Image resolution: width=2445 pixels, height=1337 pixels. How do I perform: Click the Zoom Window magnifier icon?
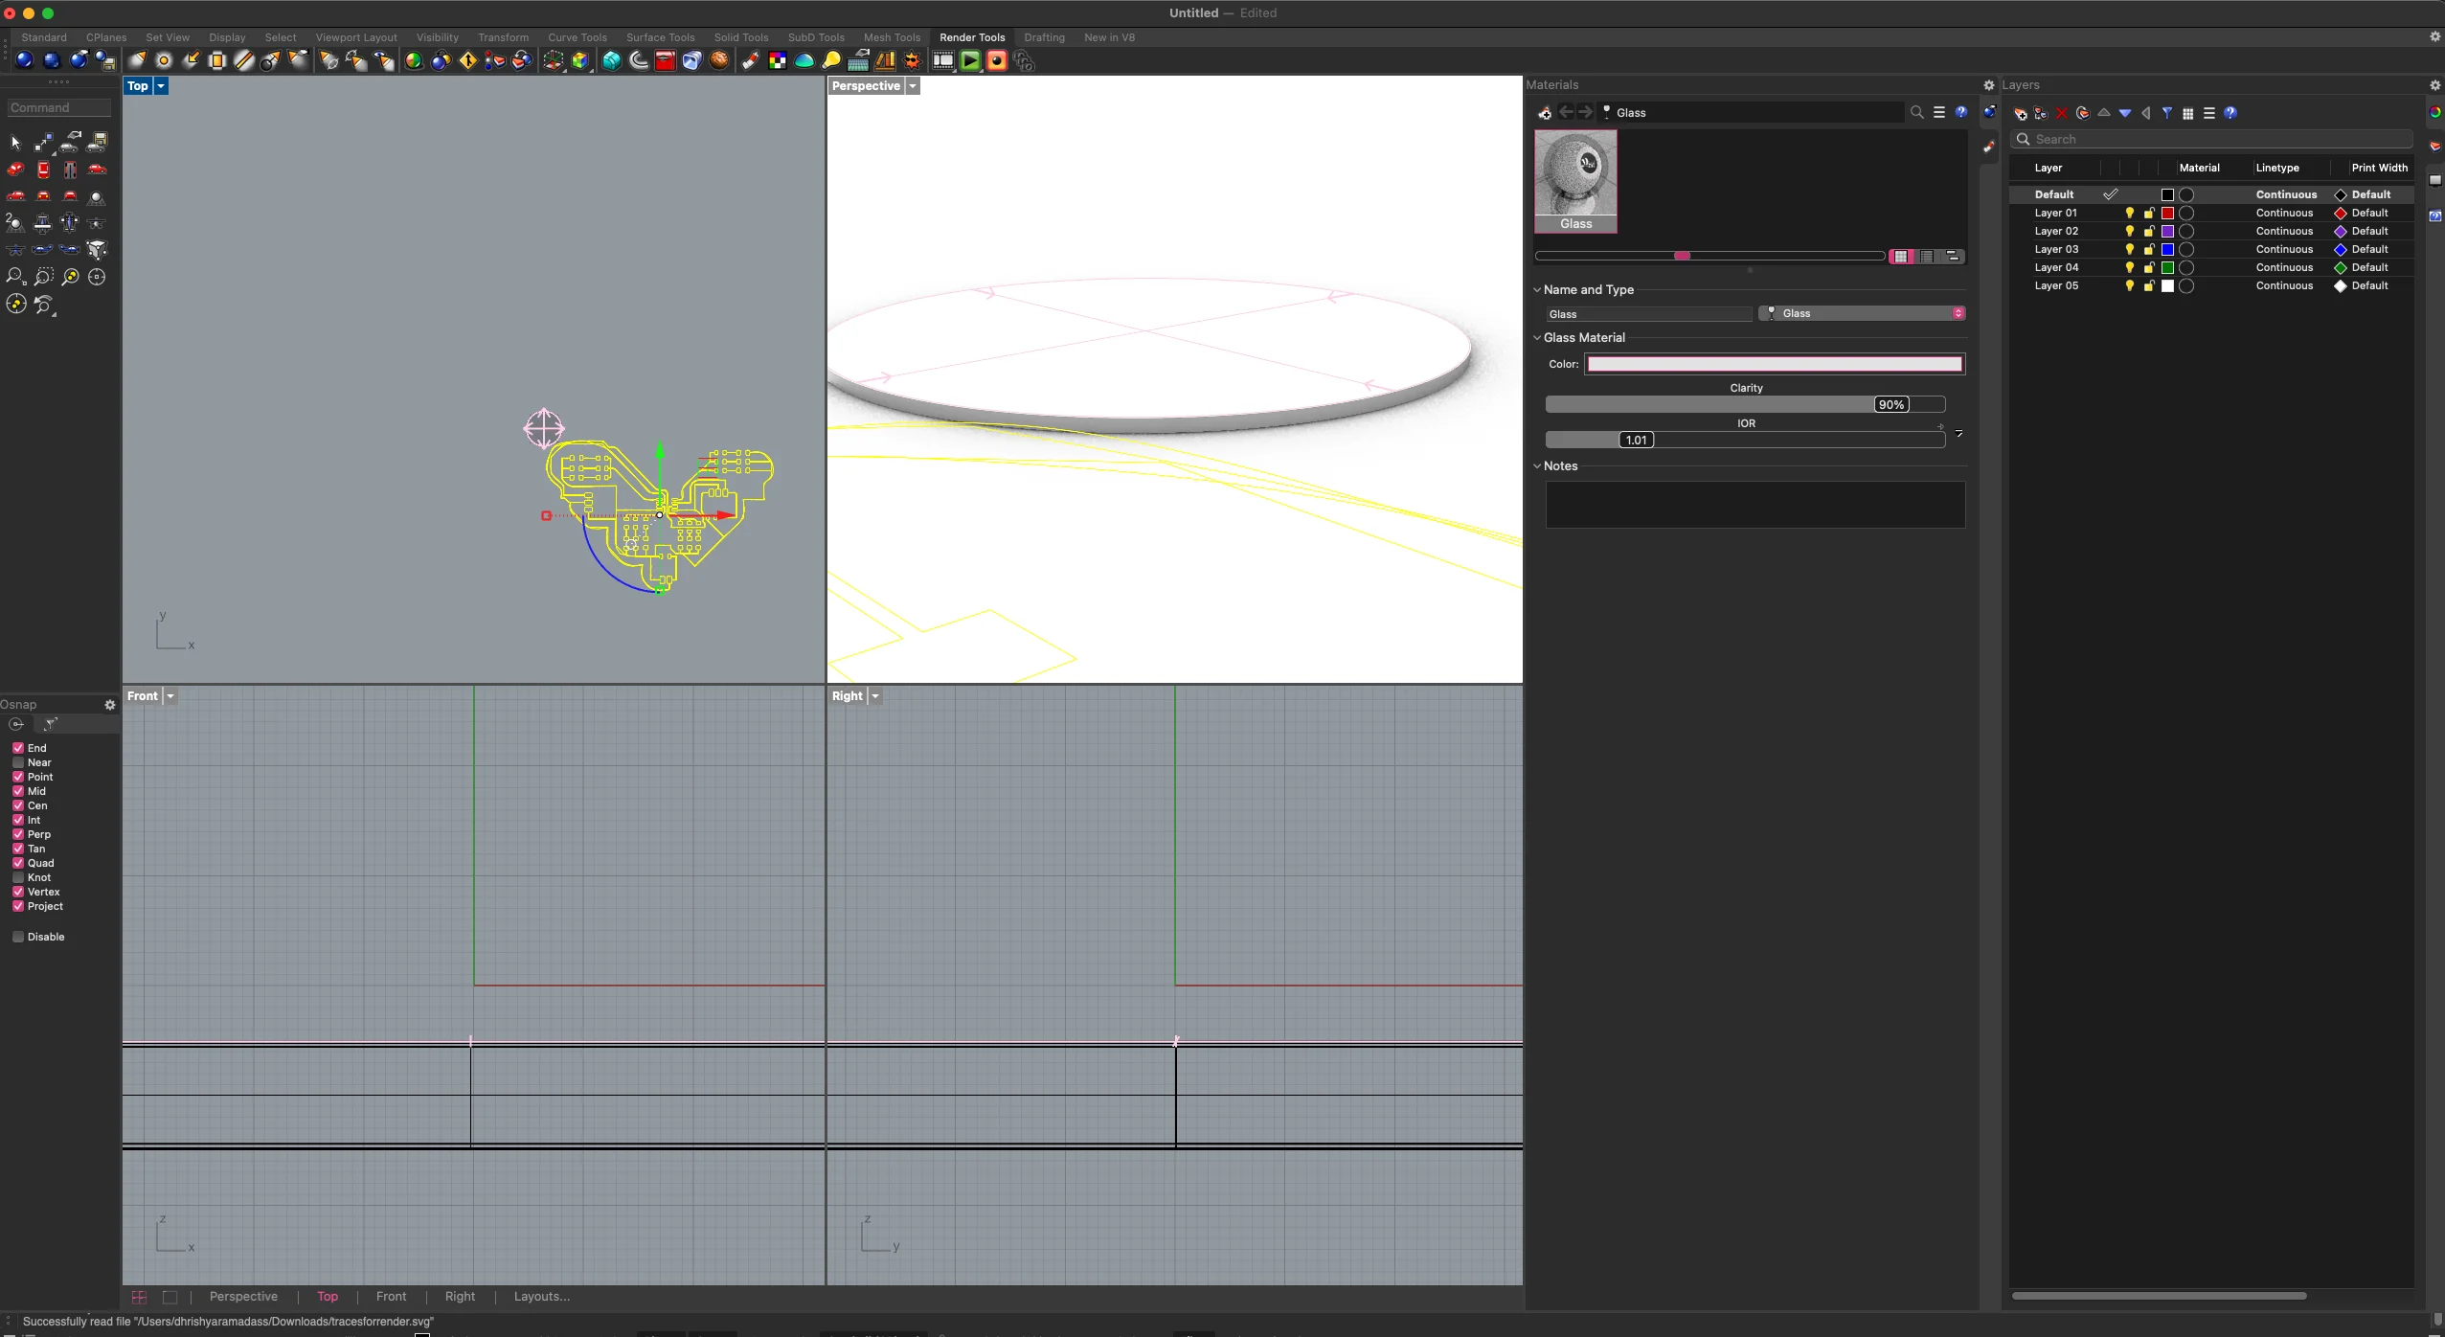click(x=43, y=277)
